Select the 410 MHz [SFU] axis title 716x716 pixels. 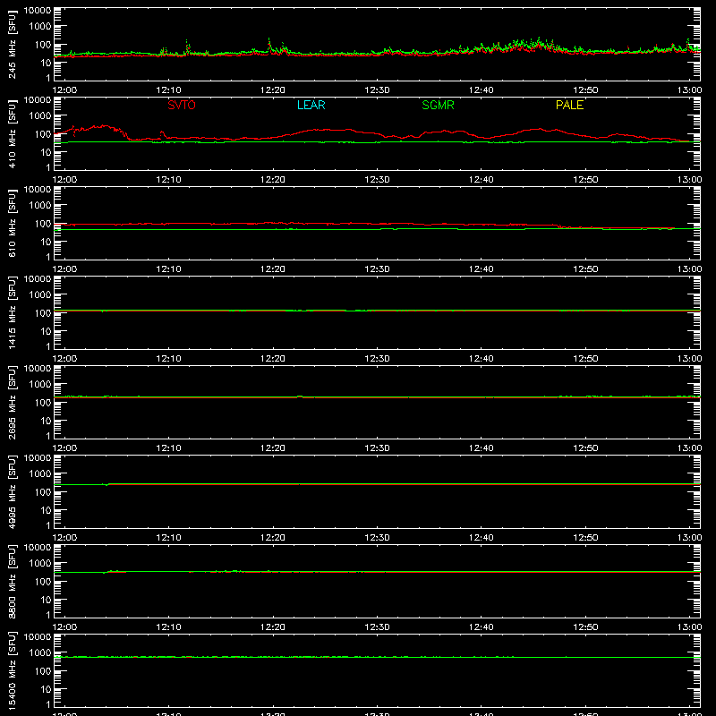click(13, 133)
